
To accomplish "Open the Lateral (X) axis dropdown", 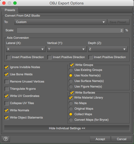I will pyautogui.click(x=26, y=49).
